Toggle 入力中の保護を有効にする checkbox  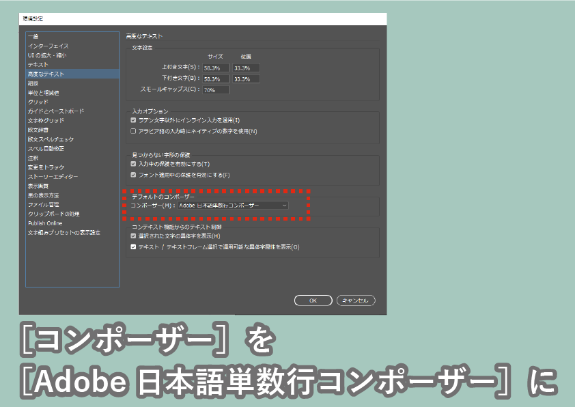pyautogui.click(x=133, y=164)
